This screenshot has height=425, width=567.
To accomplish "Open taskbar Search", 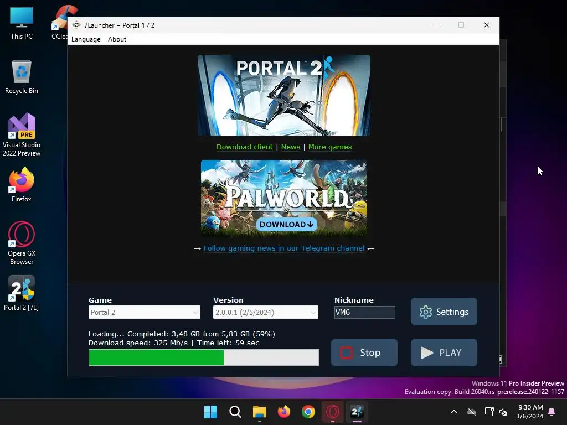I will tap(235, 412).
